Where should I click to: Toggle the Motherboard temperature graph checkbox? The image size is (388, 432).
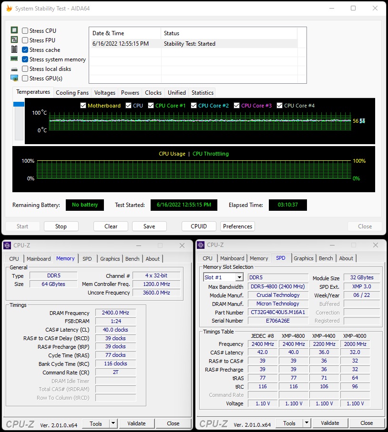(83, 106)
